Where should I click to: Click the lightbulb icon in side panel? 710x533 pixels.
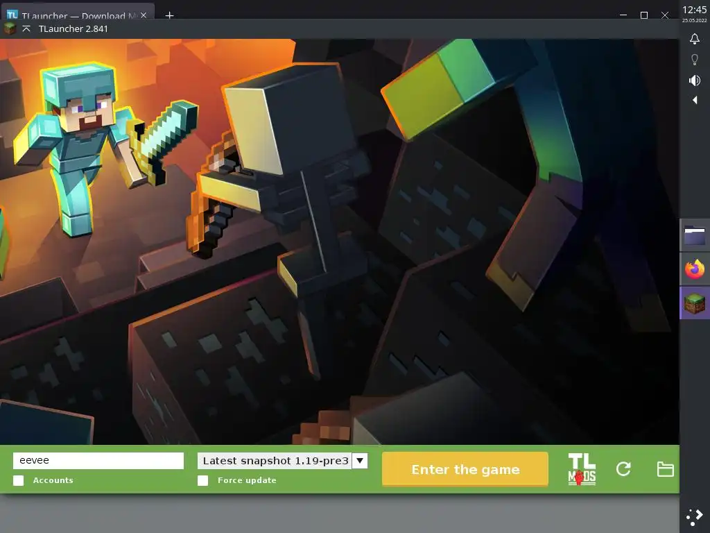tap(695, 60)
